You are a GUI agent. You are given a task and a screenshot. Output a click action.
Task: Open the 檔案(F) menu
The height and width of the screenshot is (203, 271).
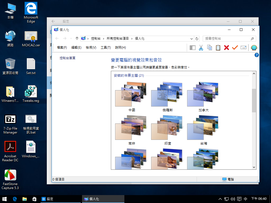62,48
